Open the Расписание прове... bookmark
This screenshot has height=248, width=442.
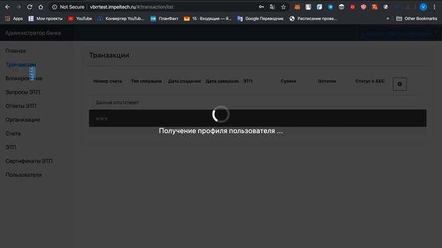(313, 19)
